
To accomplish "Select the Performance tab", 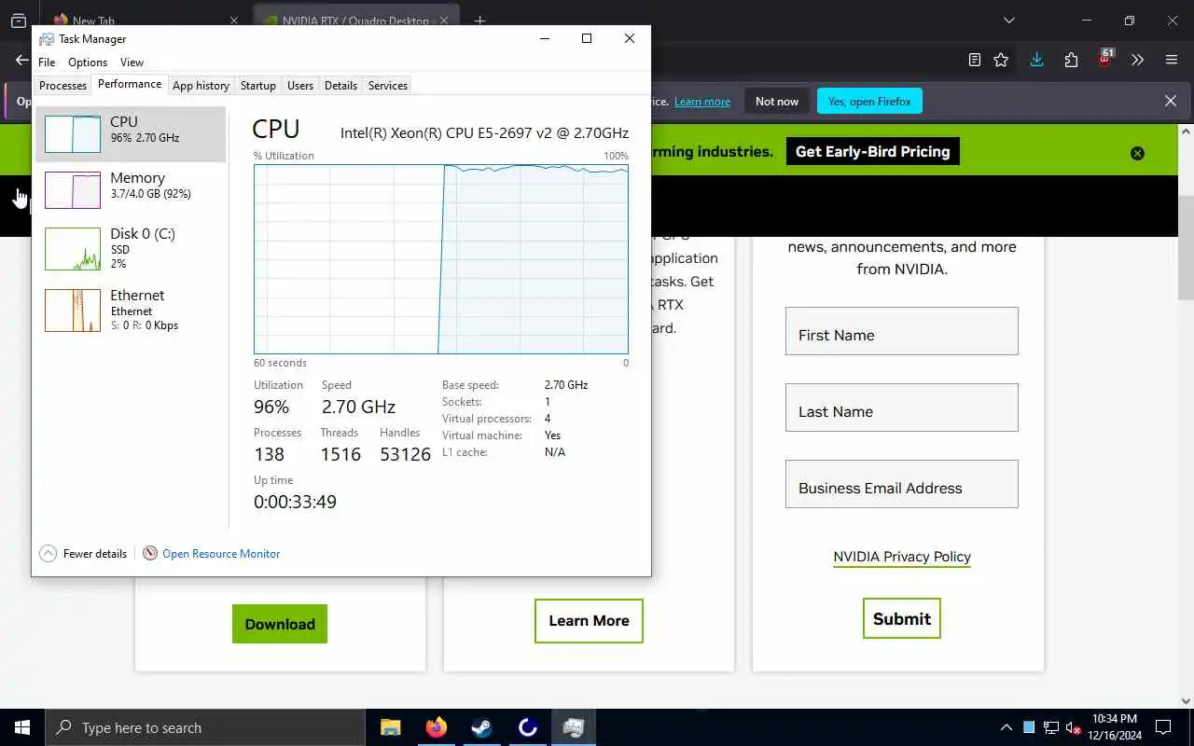I will click(x=130, y=84).
